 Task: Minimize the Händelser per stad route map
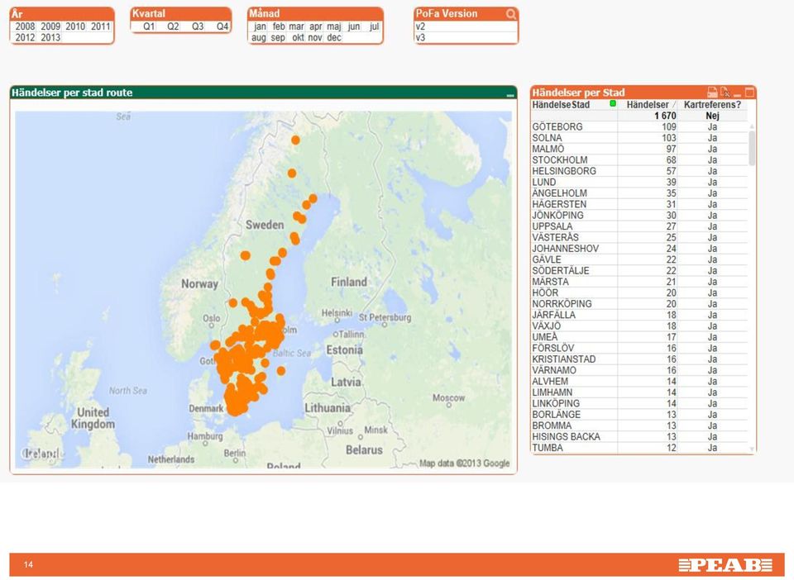(x=510, y=94)
